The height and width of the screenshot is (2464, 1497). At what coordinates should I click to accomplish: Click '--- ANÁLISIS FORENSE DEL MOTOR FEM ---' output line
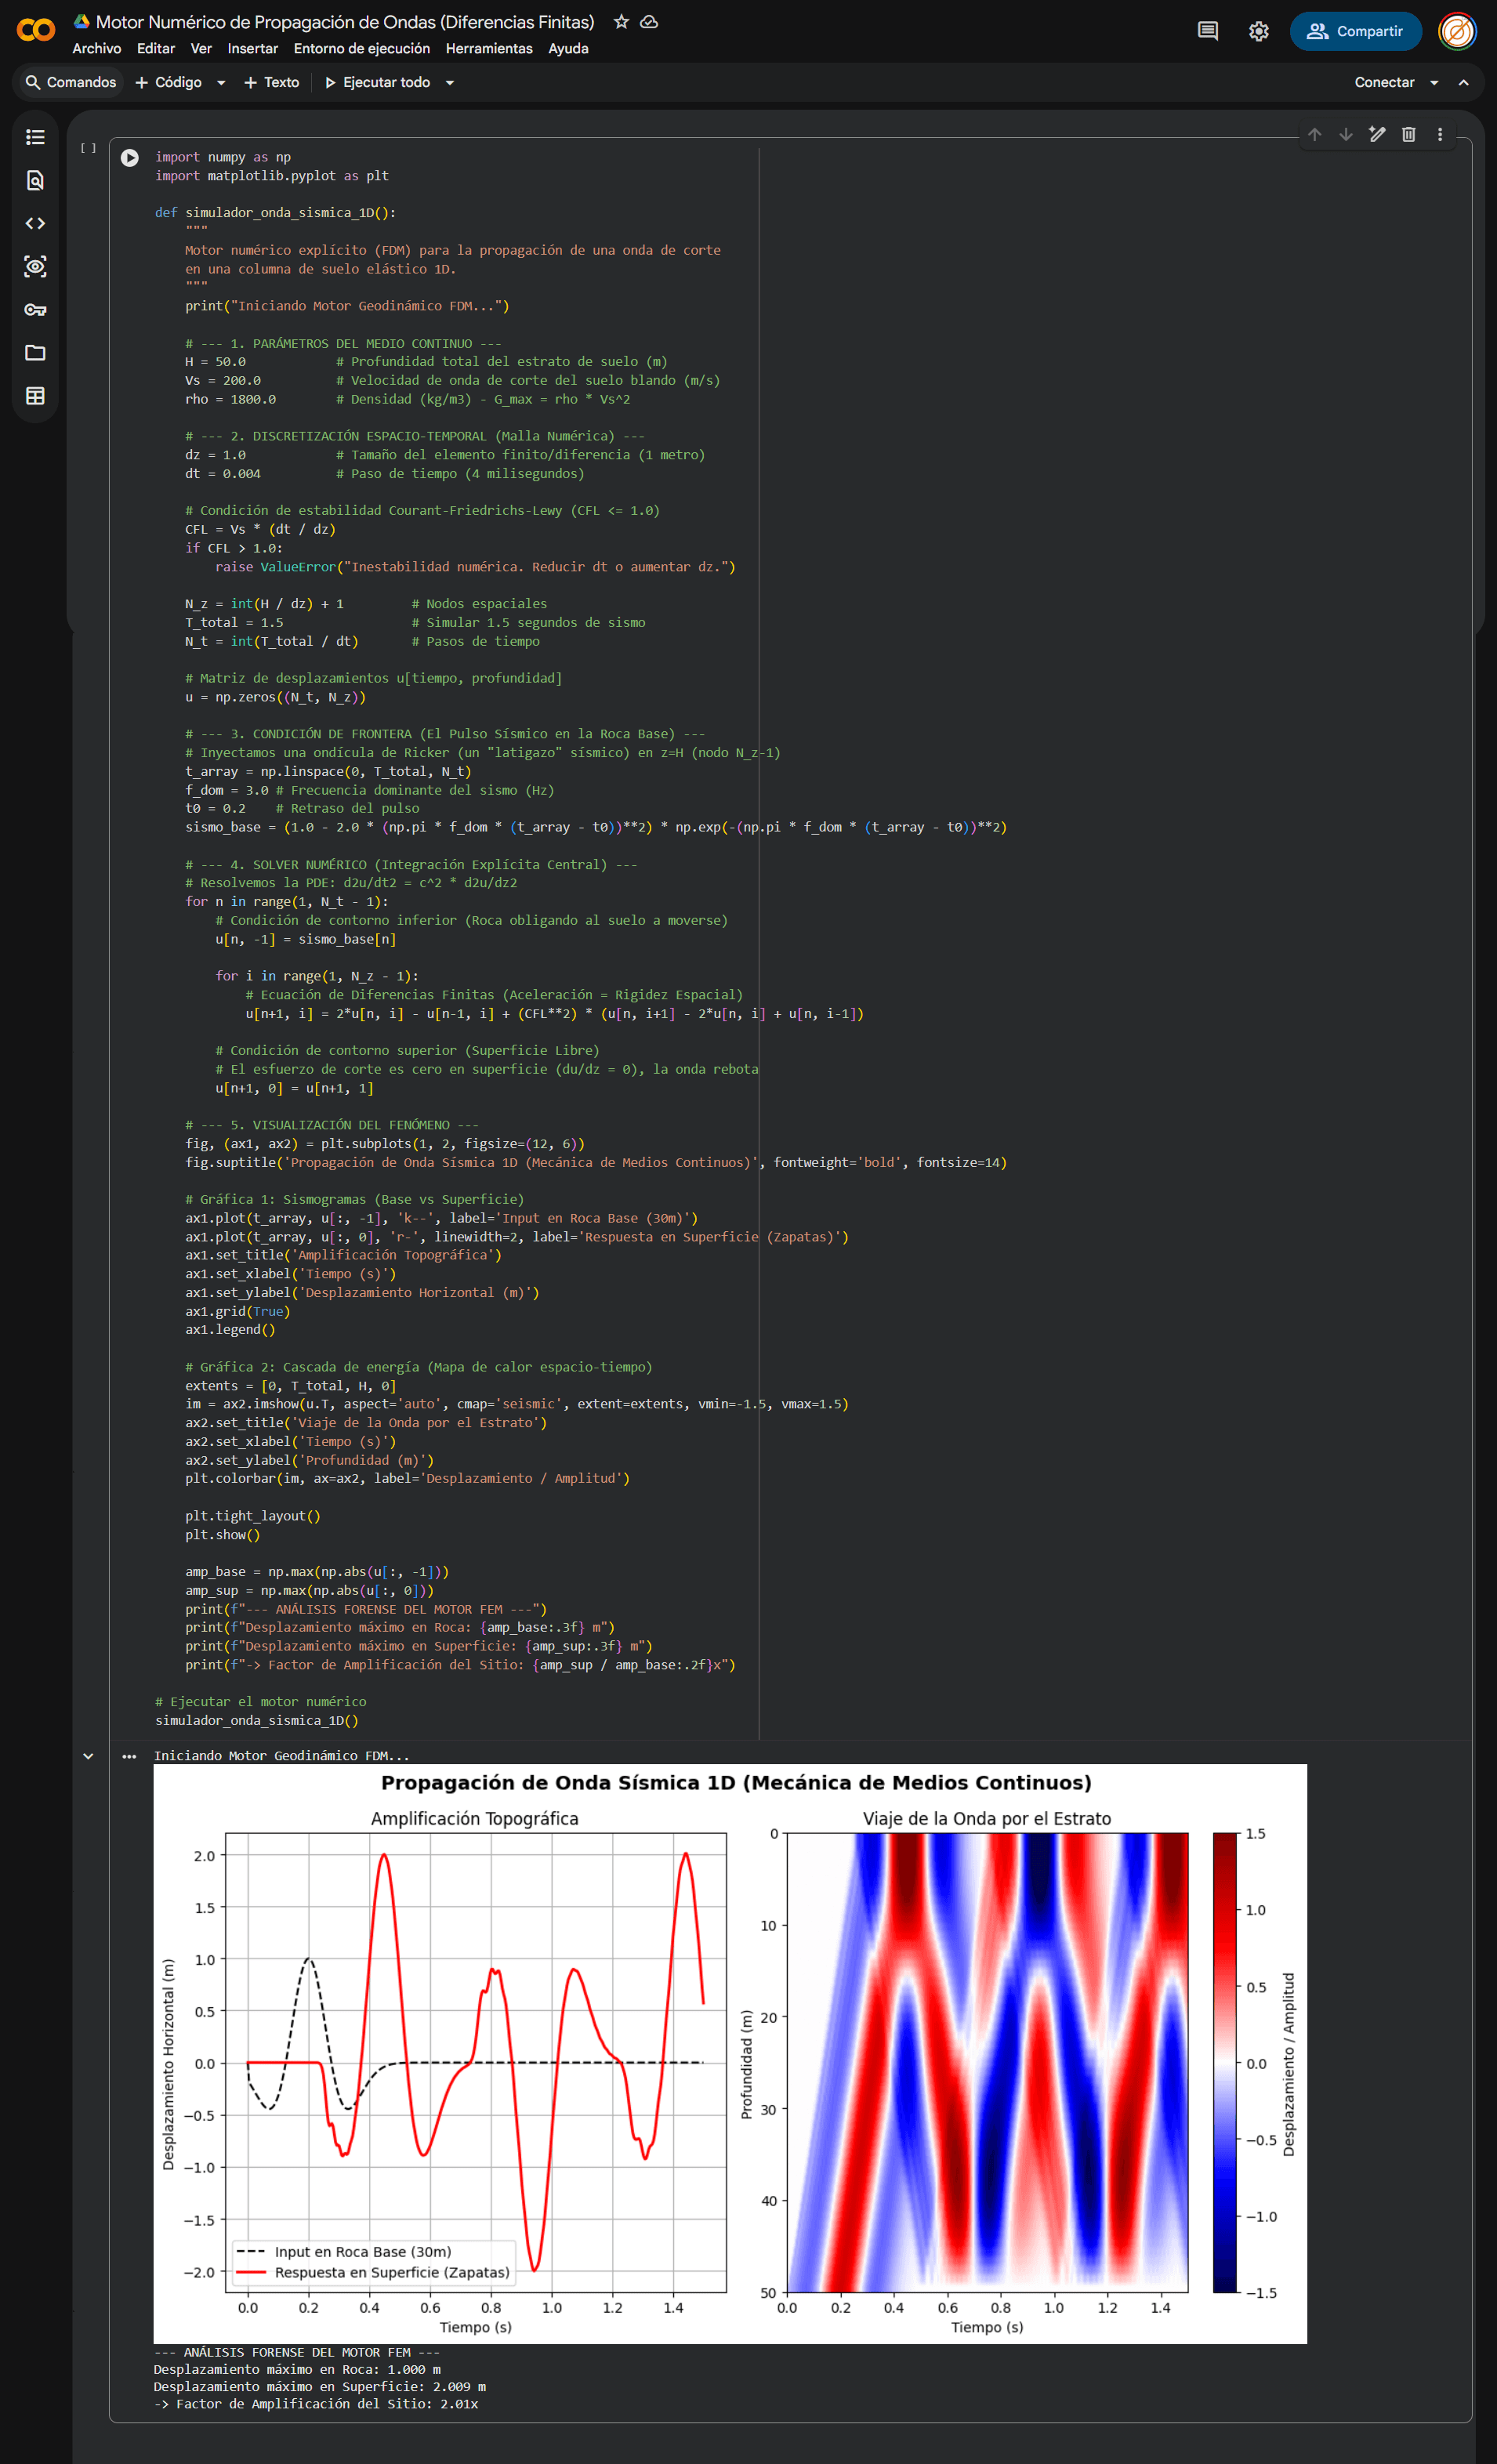[297, 2352]
